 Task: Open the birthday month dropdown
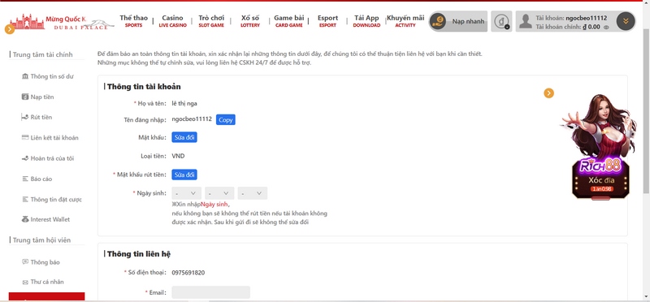pyautogui.click(x=219, y=193)
